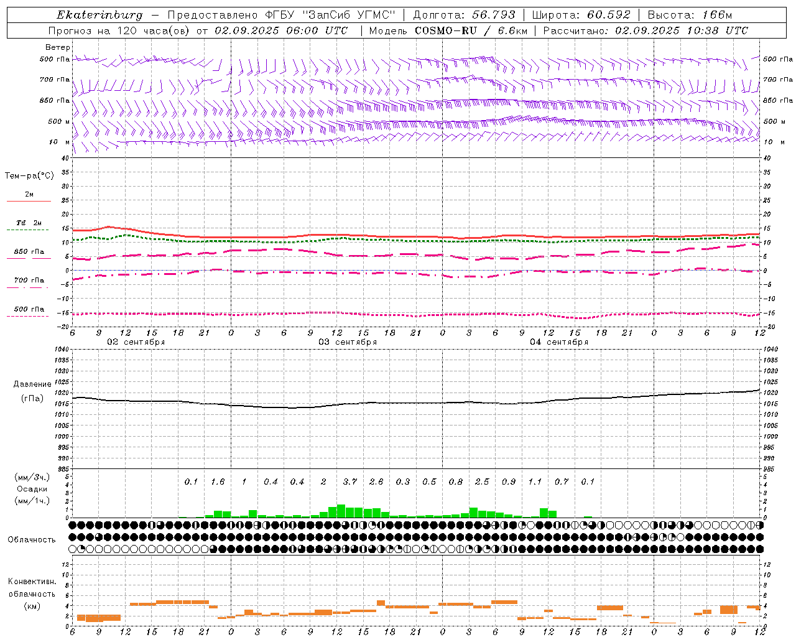The height and width of the screenshot is (637, 796).
Task: Click the precipitation value "0.9"
Action: click(509, 482)
